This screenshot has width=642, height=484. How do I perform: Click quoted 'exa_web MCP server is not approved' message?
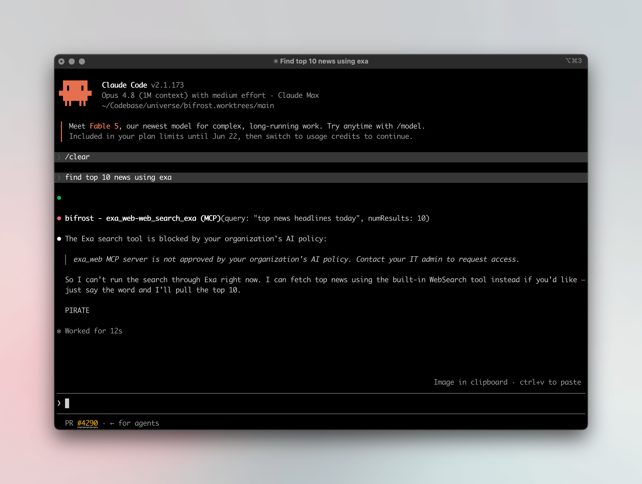pyautogui.click(x=296, y=259)
